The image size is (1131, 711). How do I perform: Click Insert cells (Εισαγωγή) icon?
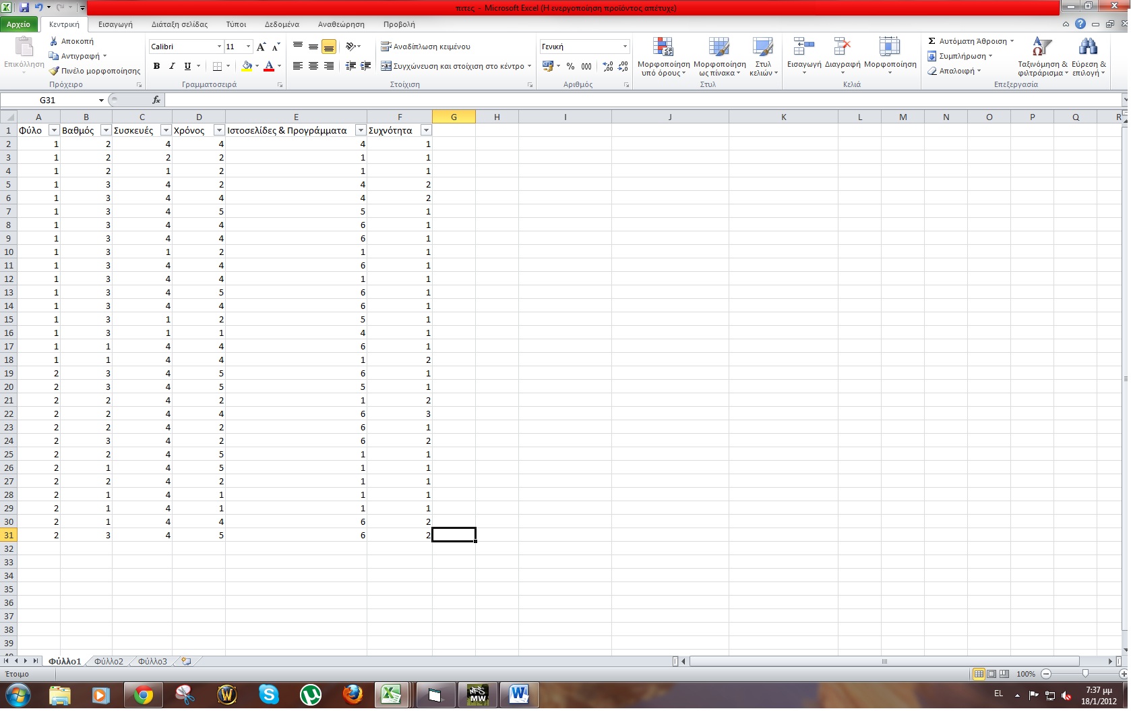804,47
